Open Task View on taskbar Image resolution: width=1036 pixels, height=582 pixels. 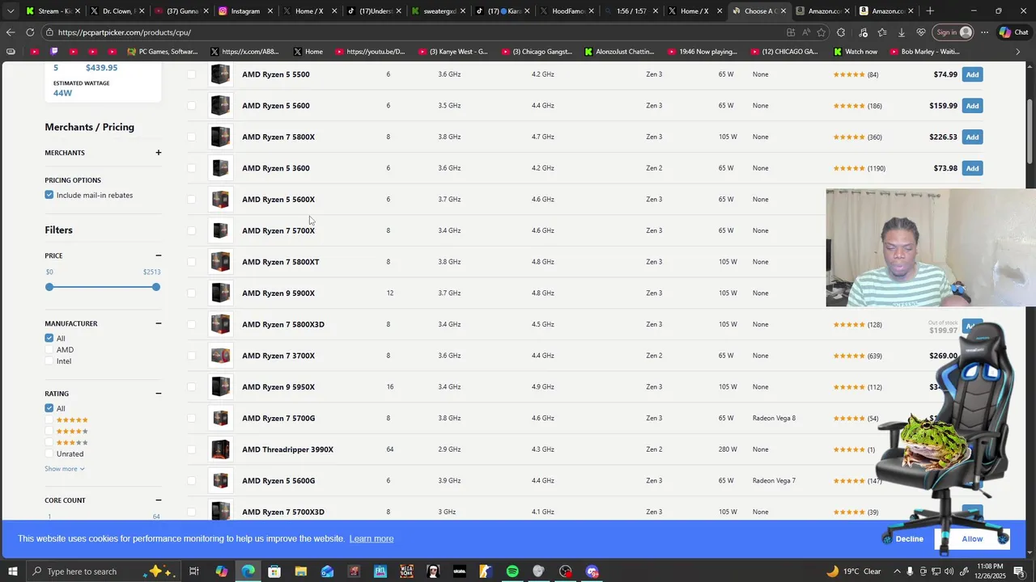pos(194,571)
